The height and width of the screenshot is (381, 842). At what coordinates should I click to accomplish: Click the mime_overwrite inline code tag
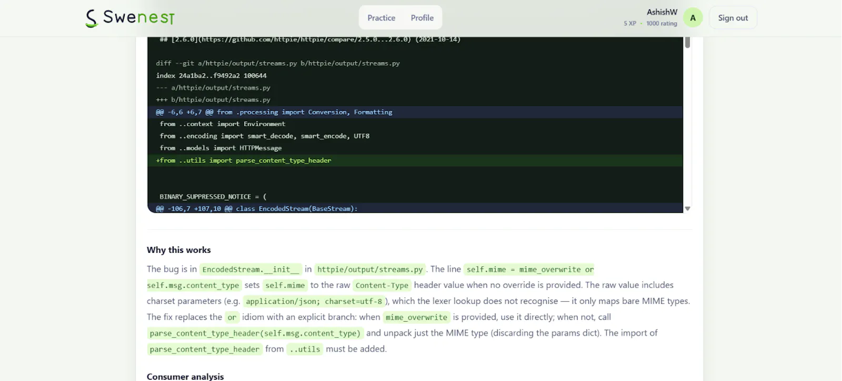pos(416,317)
